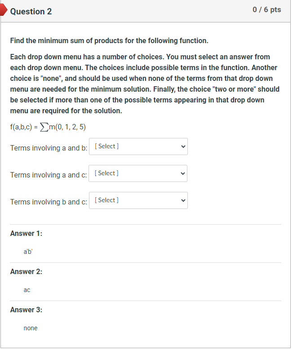Click the 'Answer 3:' label
293x350 pixels.
26,310
